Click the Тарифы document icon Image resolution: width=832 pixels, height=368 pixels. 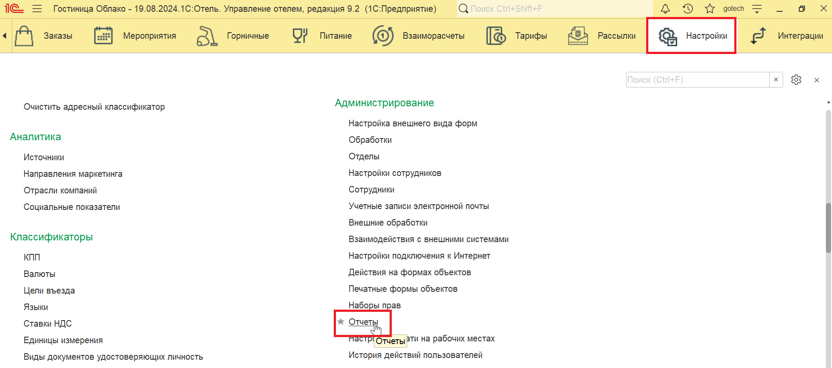tap(496, 36)
